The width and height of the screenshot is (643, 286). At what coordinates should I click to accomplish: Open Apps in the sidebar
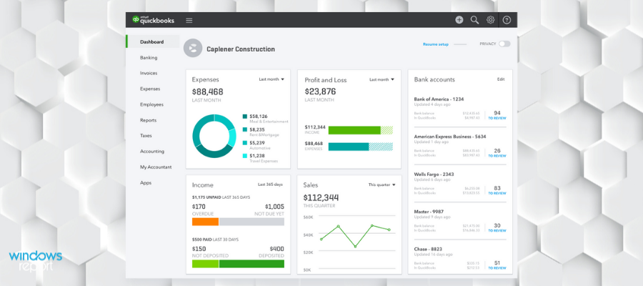(x=146, y=182)
